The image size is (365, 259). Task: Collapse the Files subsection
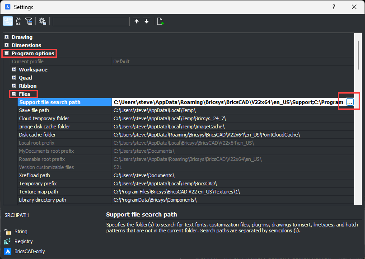[x=14, y=94]
